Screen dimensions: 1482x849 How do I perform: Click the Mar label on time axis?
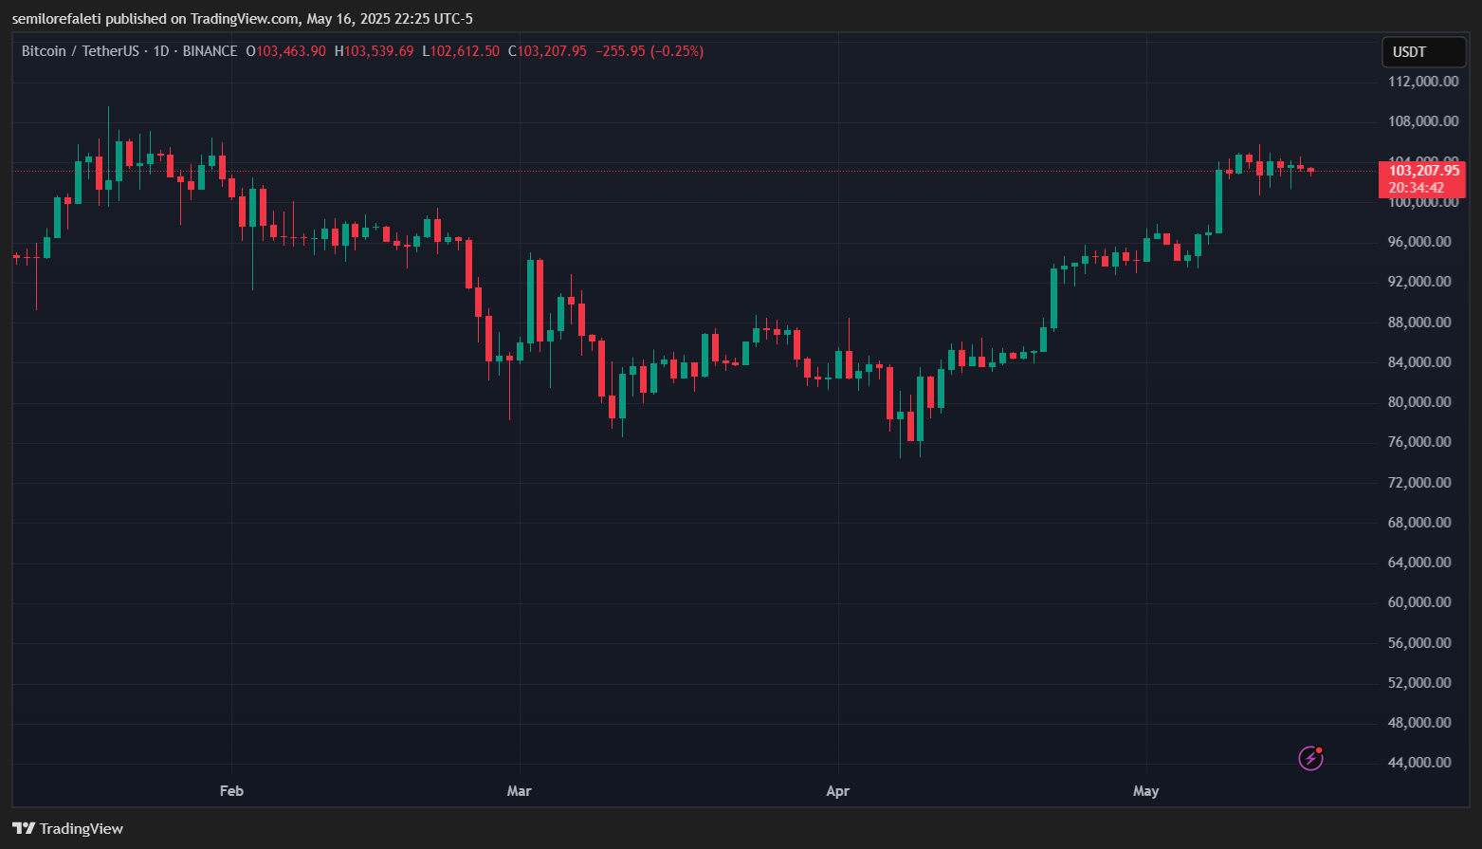pos(519,790)
